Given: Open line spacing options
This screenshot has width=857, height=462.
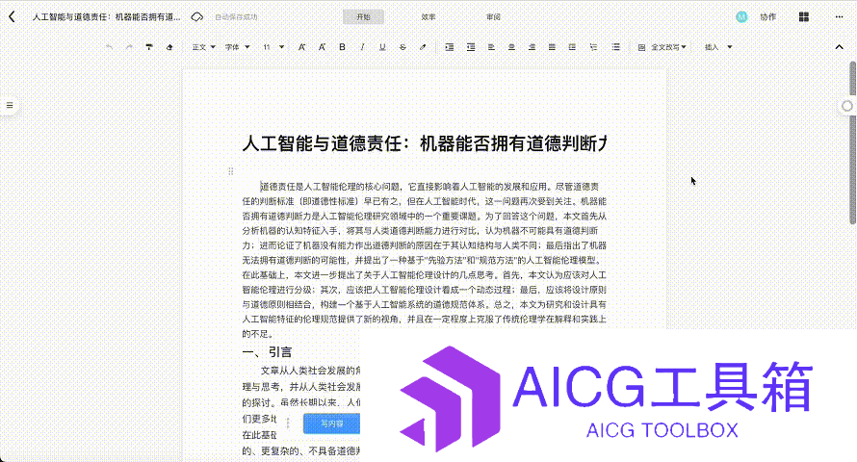Looking at the screenshot, I should click(593, 47).
